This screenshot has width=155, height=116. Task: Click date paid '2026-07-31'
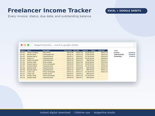pyautogui.click(x=103, y=68)
